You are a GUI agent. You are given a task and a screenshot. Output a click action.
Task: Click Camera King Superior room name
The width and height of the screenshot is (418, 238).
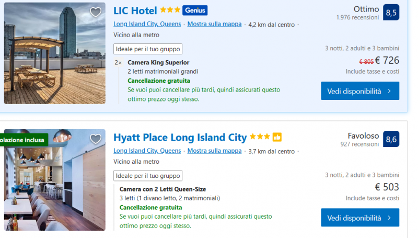155,63
